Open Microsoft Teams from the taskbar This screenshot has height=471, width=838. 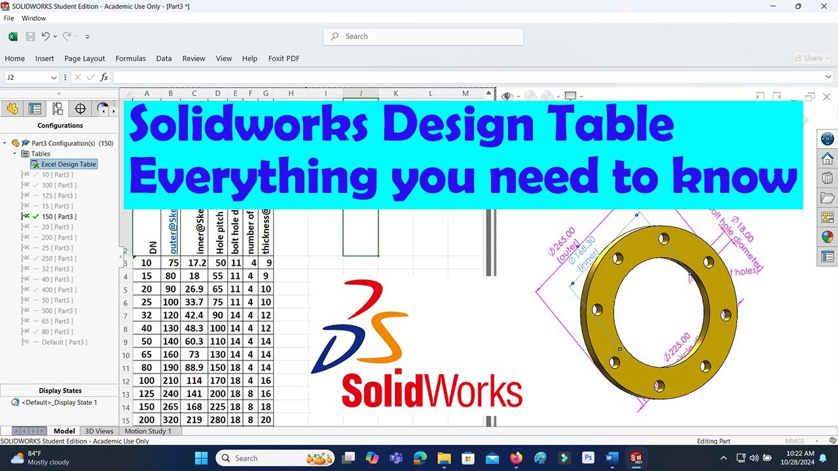[396, 458]
